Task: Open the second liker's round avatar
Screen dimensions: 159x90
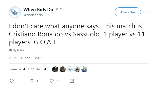Action: click(x=63, y=69)
